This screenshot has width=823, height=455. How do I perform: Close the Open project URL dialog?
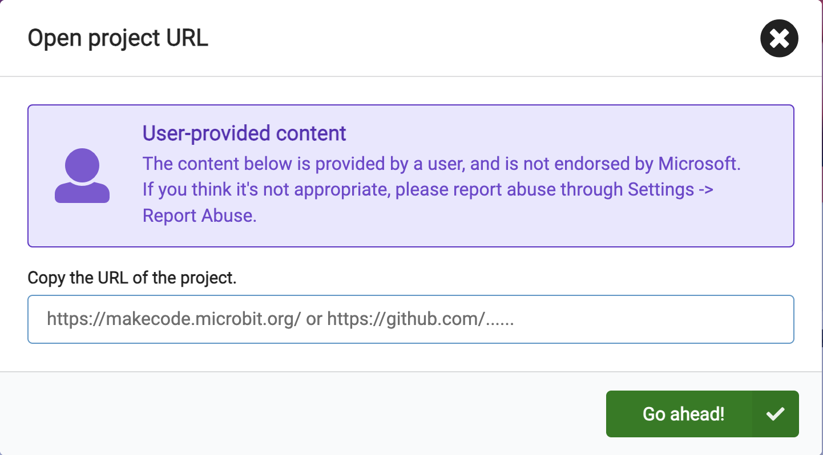(779, 38)
